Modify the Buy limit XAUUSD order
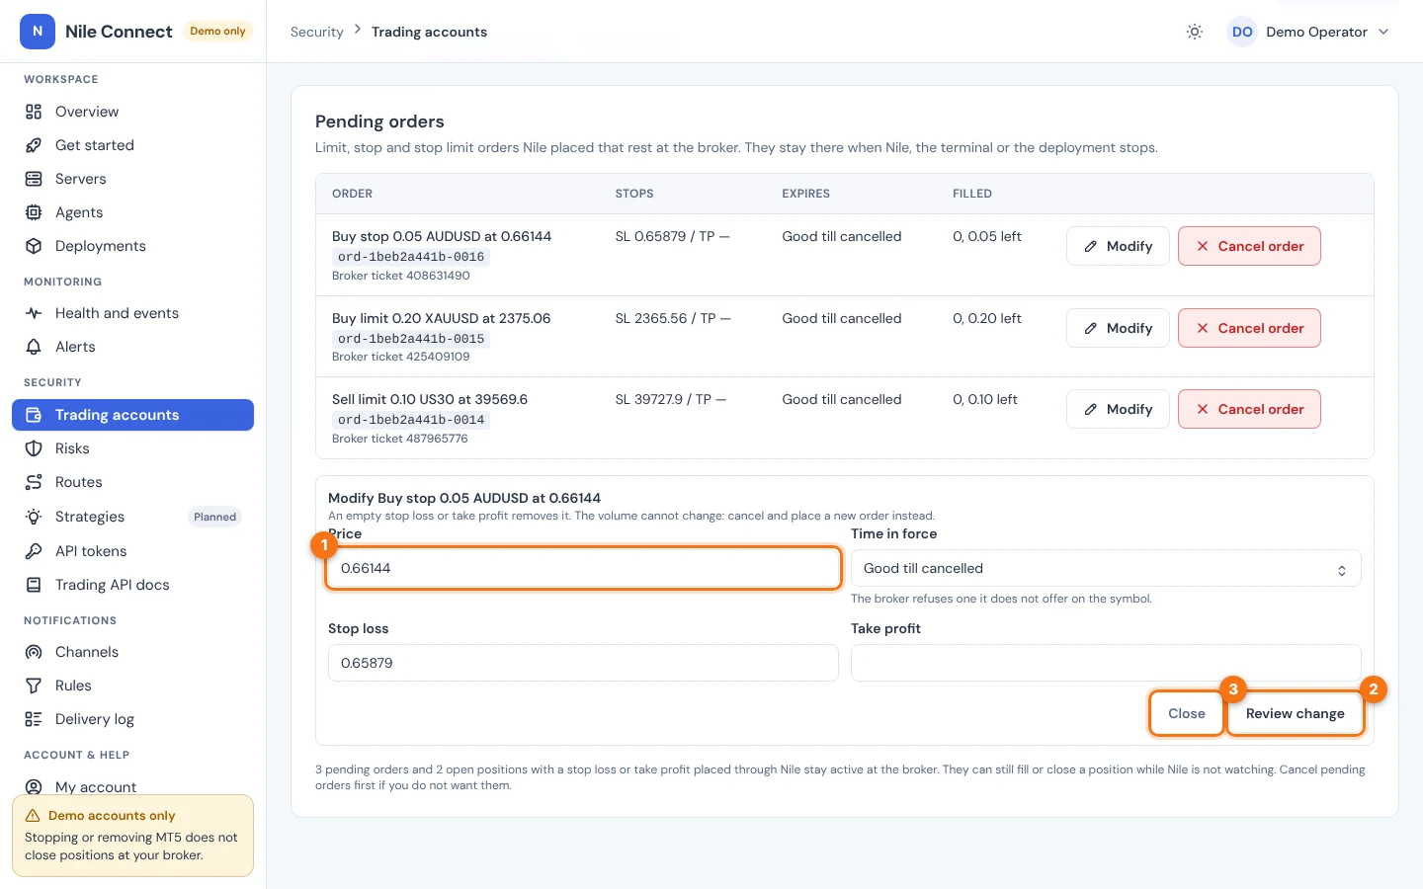This screenshot has height=889, width=1423. [1118, 328]
